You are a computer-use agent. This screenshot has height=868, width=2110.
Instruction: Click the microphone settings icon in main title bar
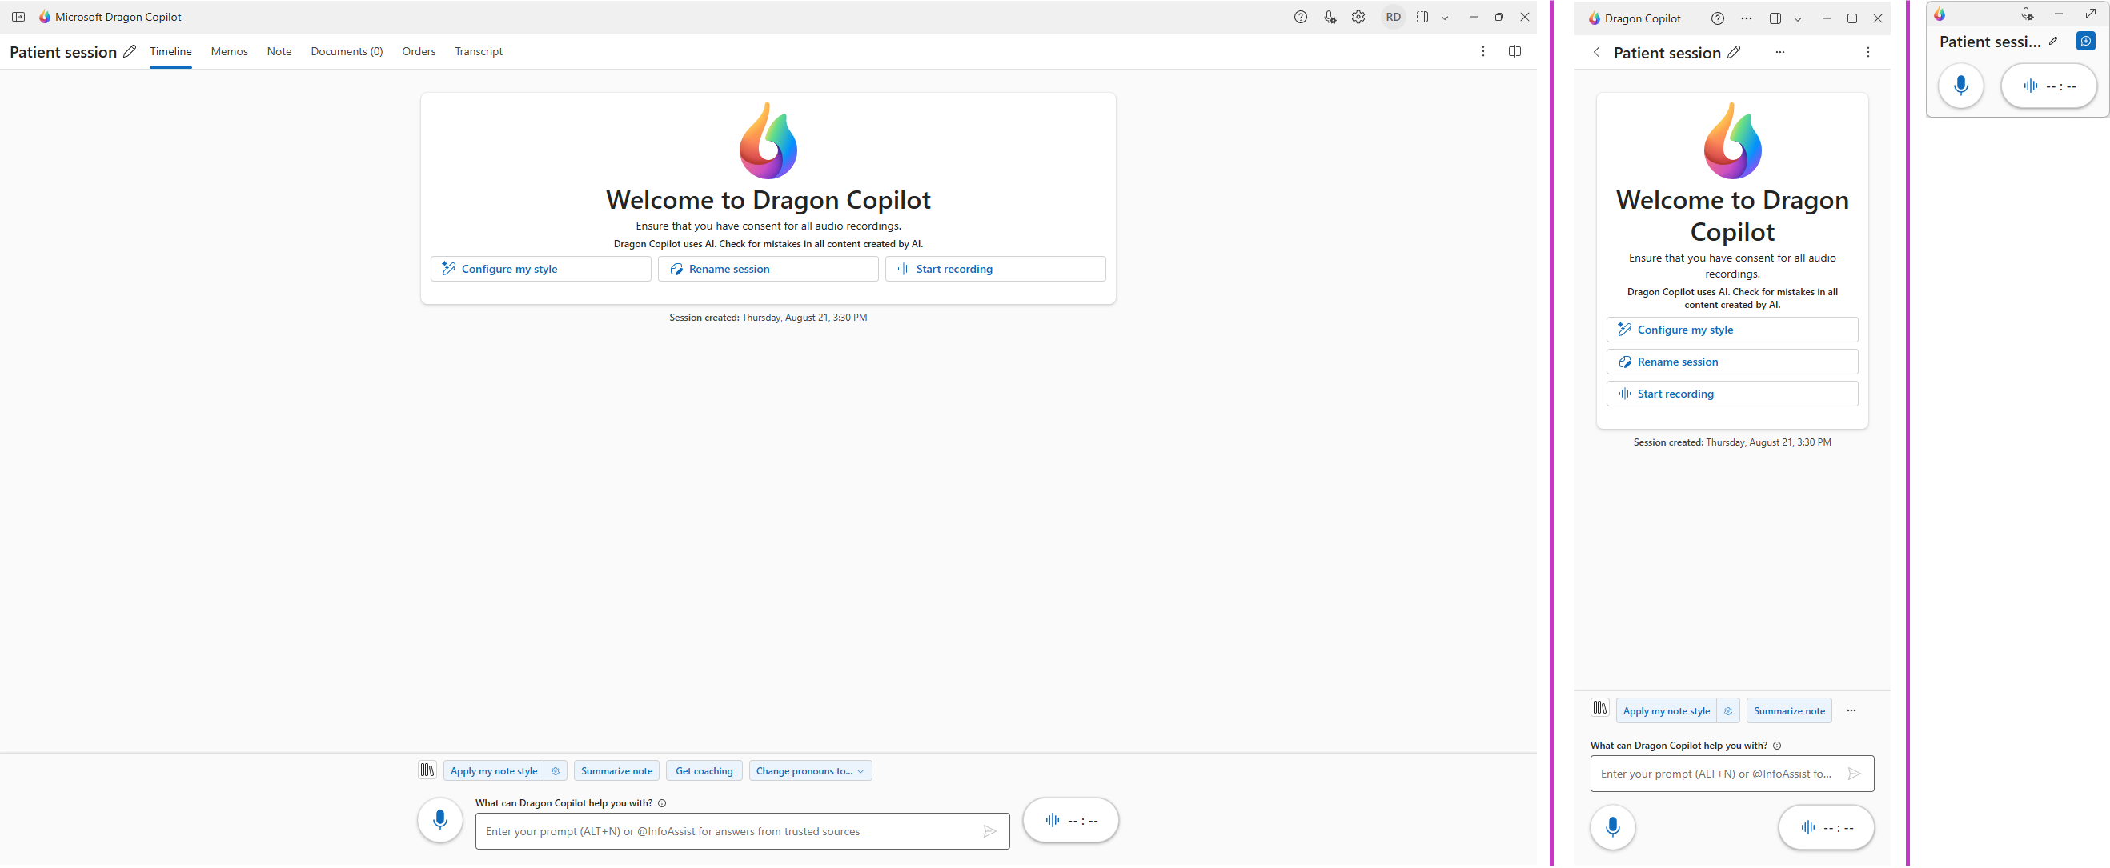coord(1330,17)
